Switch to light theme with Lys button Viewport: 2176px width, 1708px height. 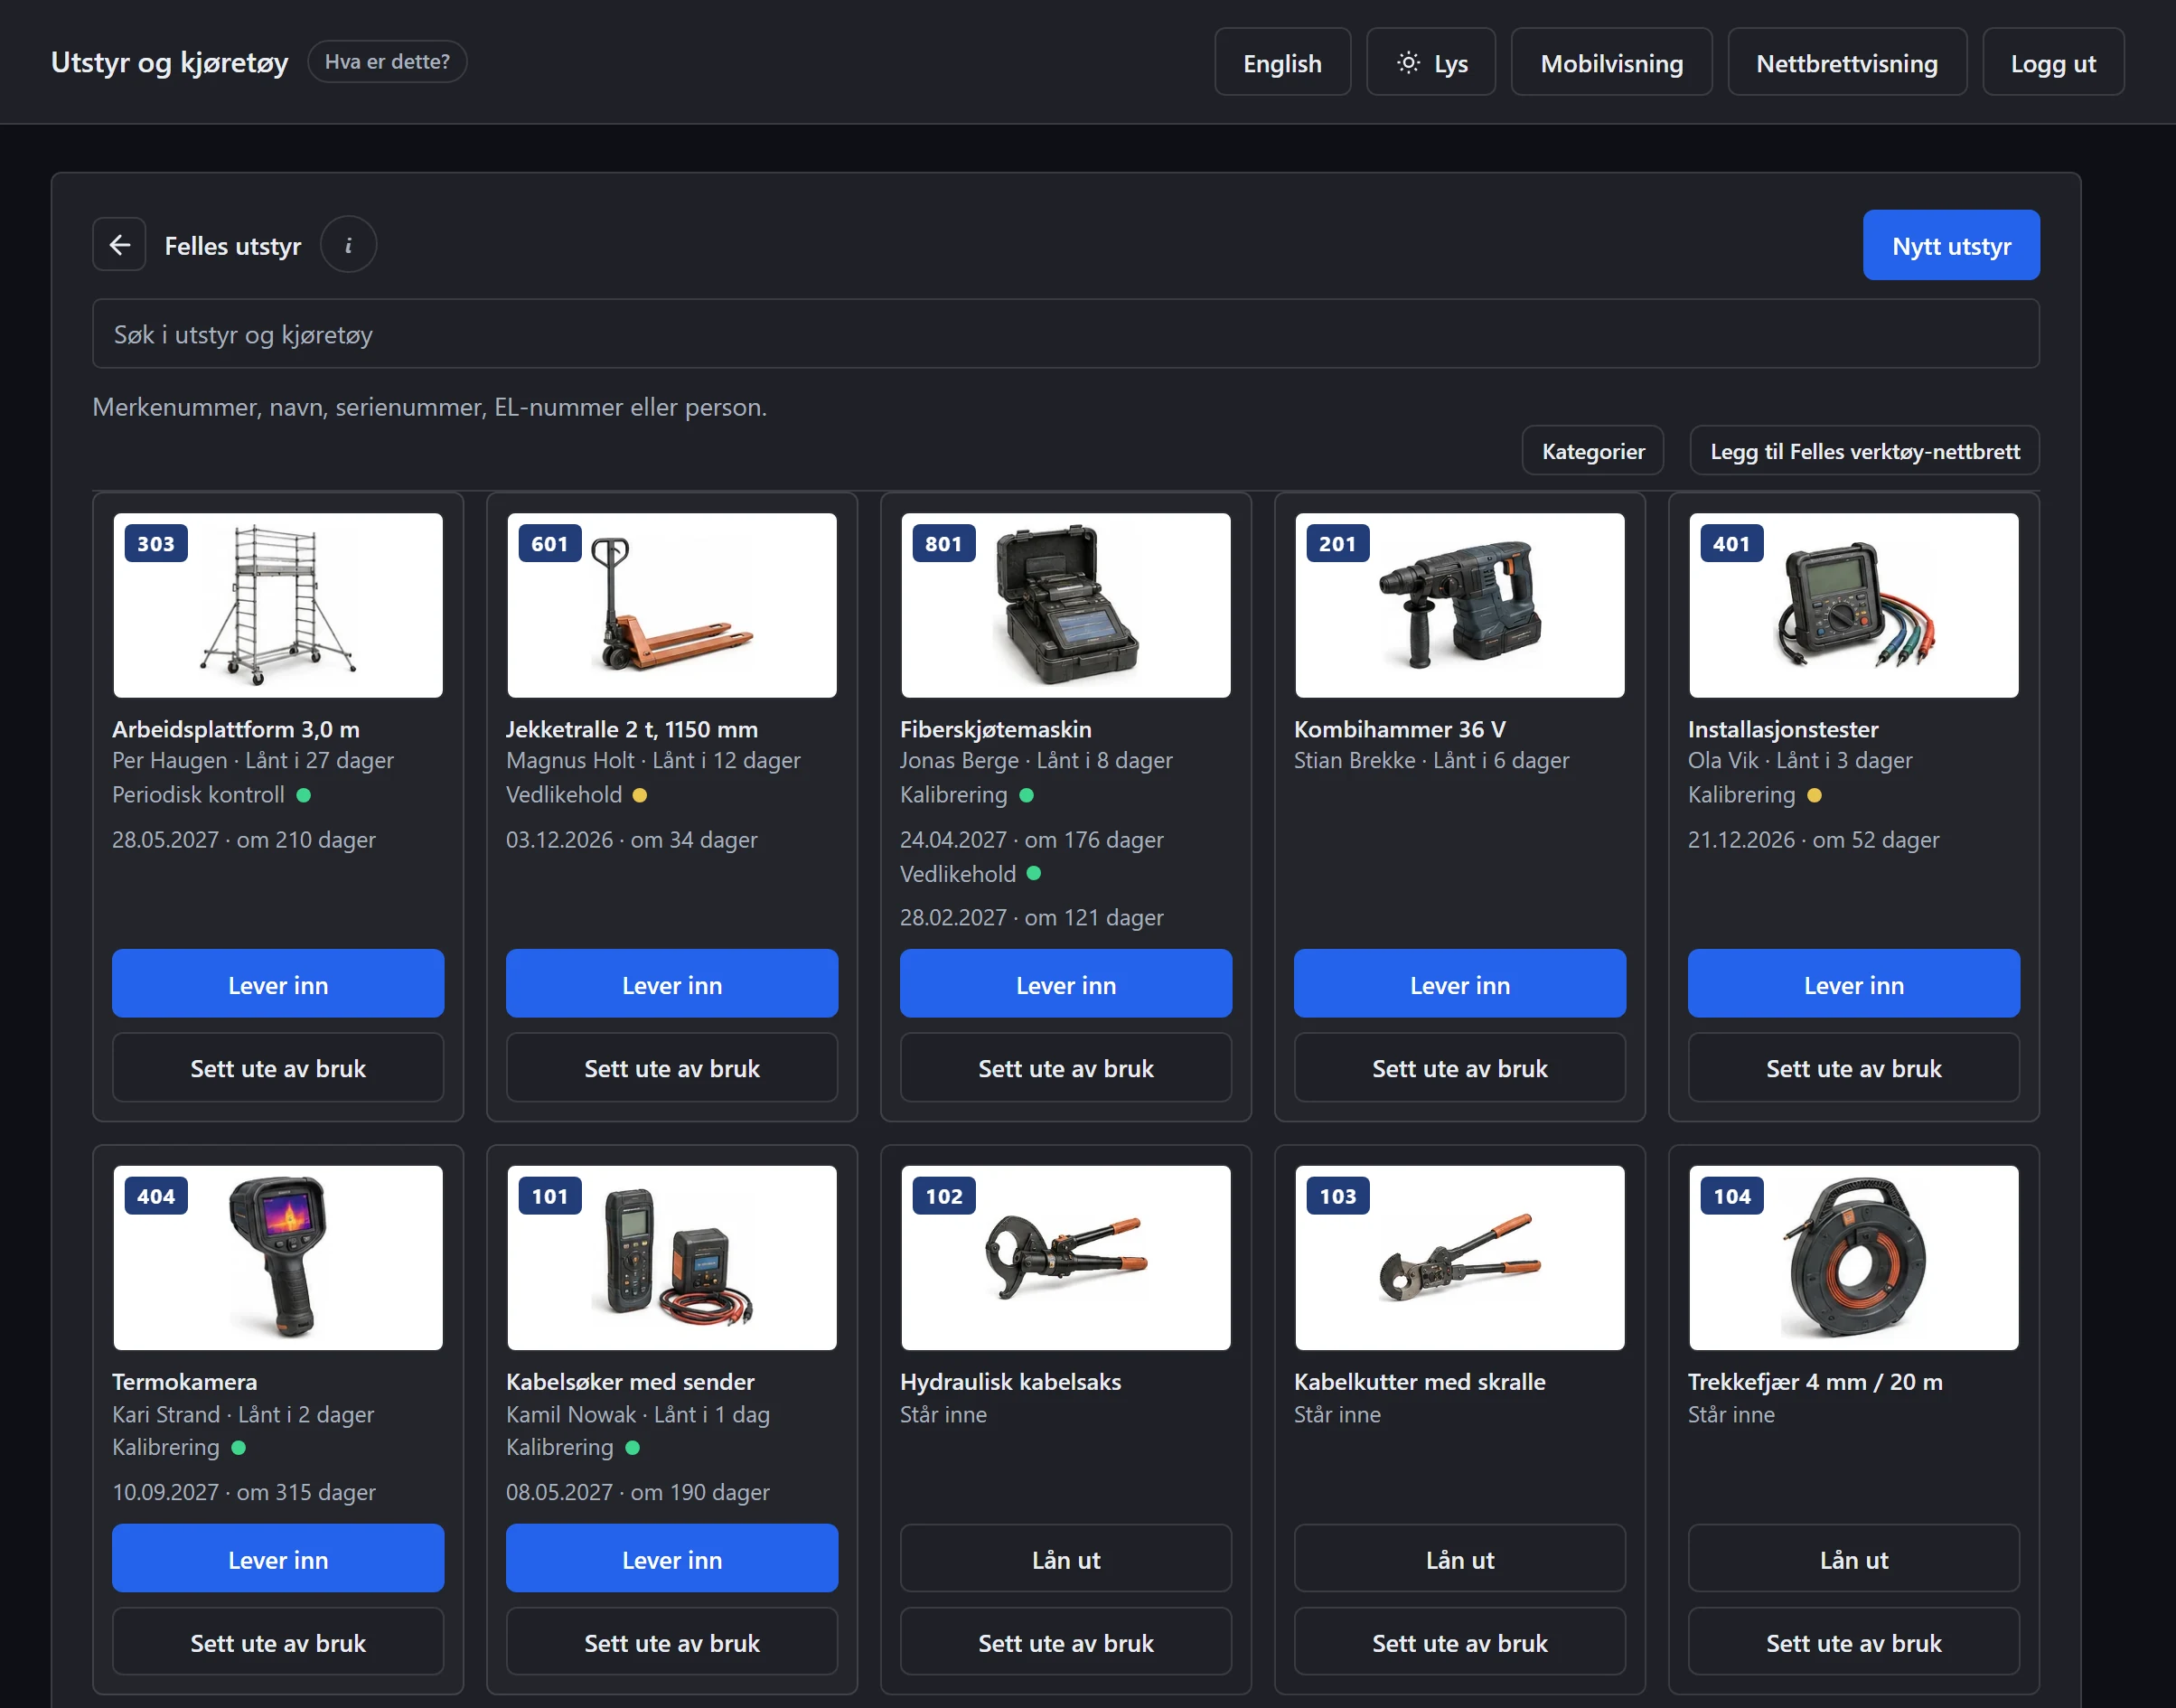tap(1431, 62)
